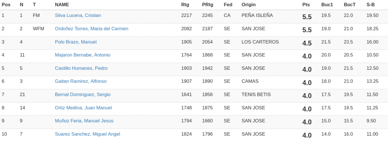This screenshot has height=141, width=388.
Task: Click the Origin column header
Action: pos(249,5)
